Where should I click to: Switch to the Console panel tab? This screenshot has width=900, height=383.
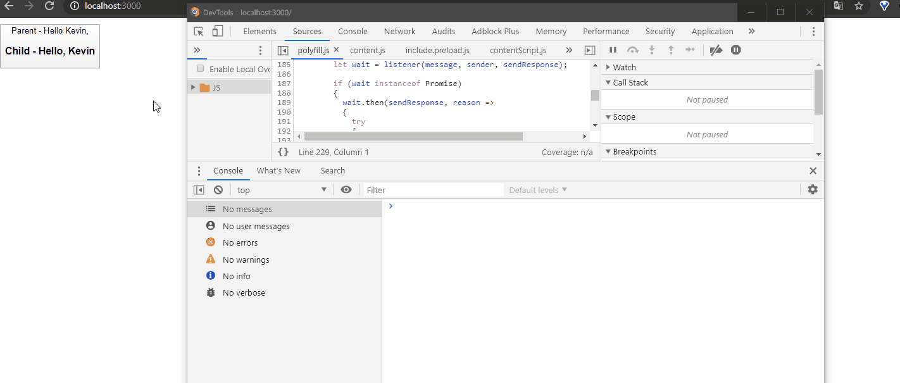pos(353,31)
